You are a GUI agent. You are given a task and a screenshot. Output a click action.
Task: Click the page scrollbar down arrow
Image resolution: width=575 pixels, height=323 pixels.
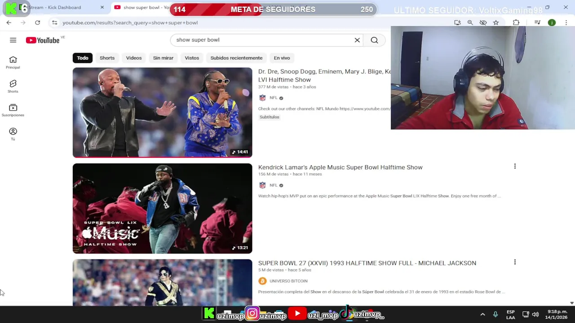pos(571,303)
